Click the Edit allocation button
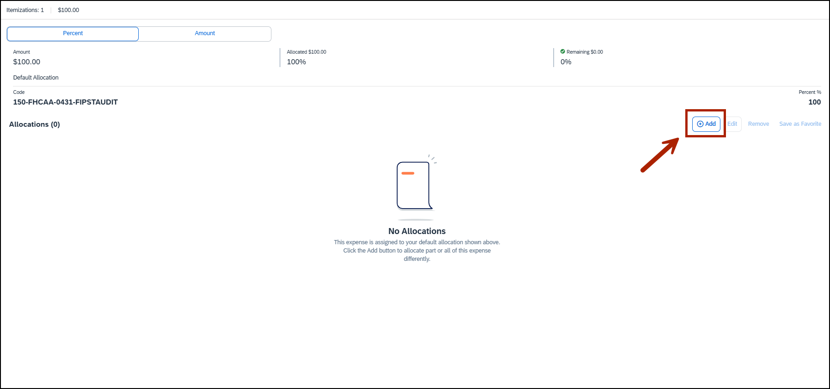Image resolution: width=830 pixels, height=389 pixels. pos(732,124)
